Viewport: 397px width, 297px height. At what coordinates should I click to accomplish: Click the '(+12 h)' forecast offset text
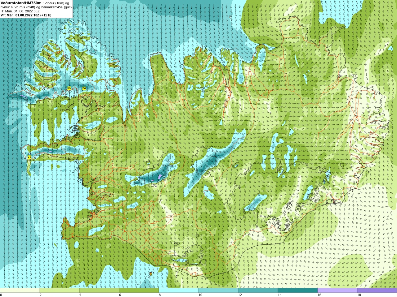(x=46, y=15)
